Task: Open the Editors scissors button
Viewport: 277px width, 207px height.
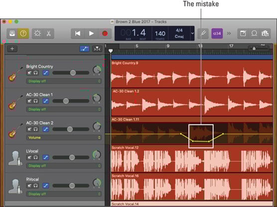Action: pos(48,33)
